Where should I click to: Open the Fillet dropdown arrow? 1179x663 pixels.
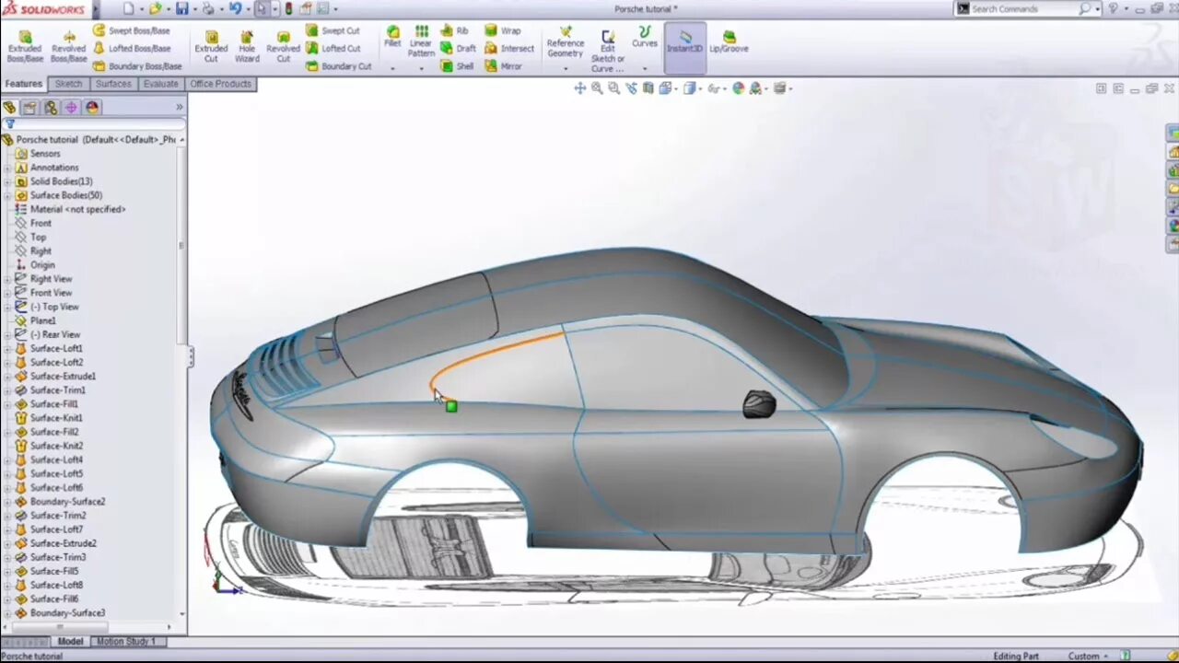pyautogui.click(x=392, y=68)
